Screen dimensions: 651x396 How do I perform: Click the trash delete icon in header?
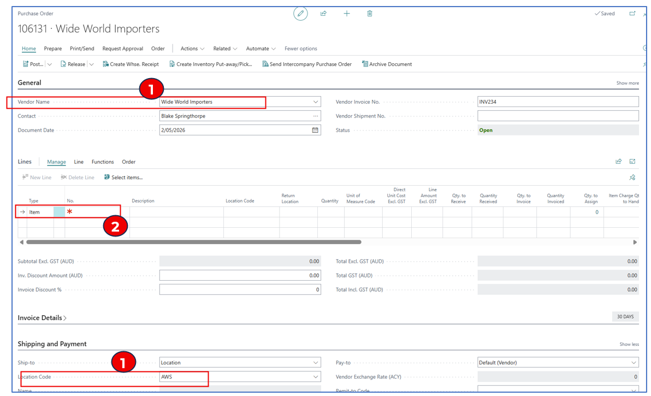coord(370,14)
